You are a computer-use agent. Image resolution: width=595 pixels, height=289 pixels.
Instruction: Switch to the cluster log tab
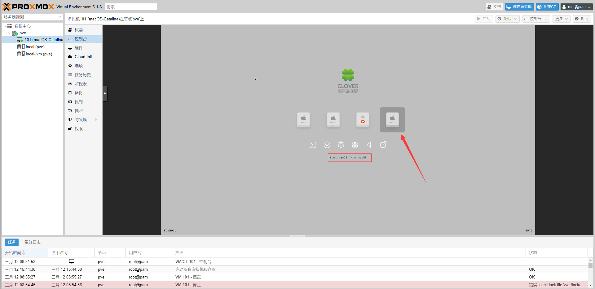click(33, 242)
